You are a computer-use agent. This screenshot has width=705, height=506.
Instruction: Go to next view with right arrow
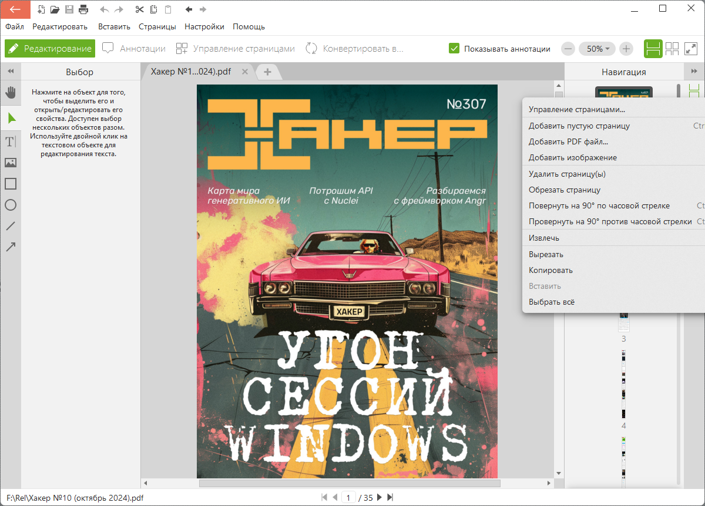[203, 9]
